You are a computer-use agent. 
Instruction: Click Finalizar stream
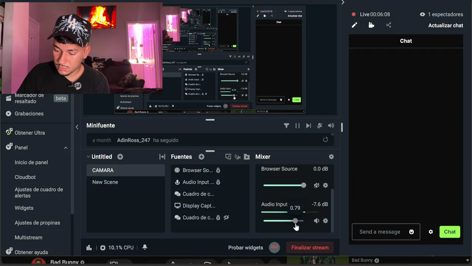[x=310, y=248]
